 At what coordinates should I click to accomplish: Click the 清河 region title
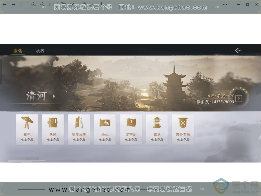(x=36, y=96)
